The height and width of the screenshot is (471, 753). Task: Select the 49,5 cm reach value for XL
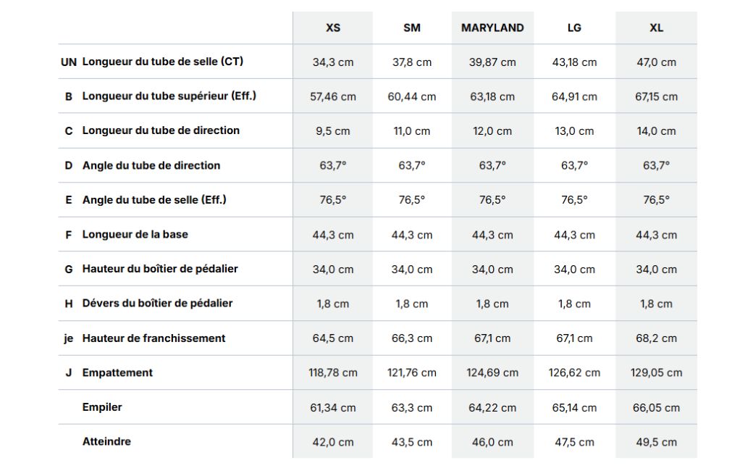pyautogui.click(x=656, y=442)
